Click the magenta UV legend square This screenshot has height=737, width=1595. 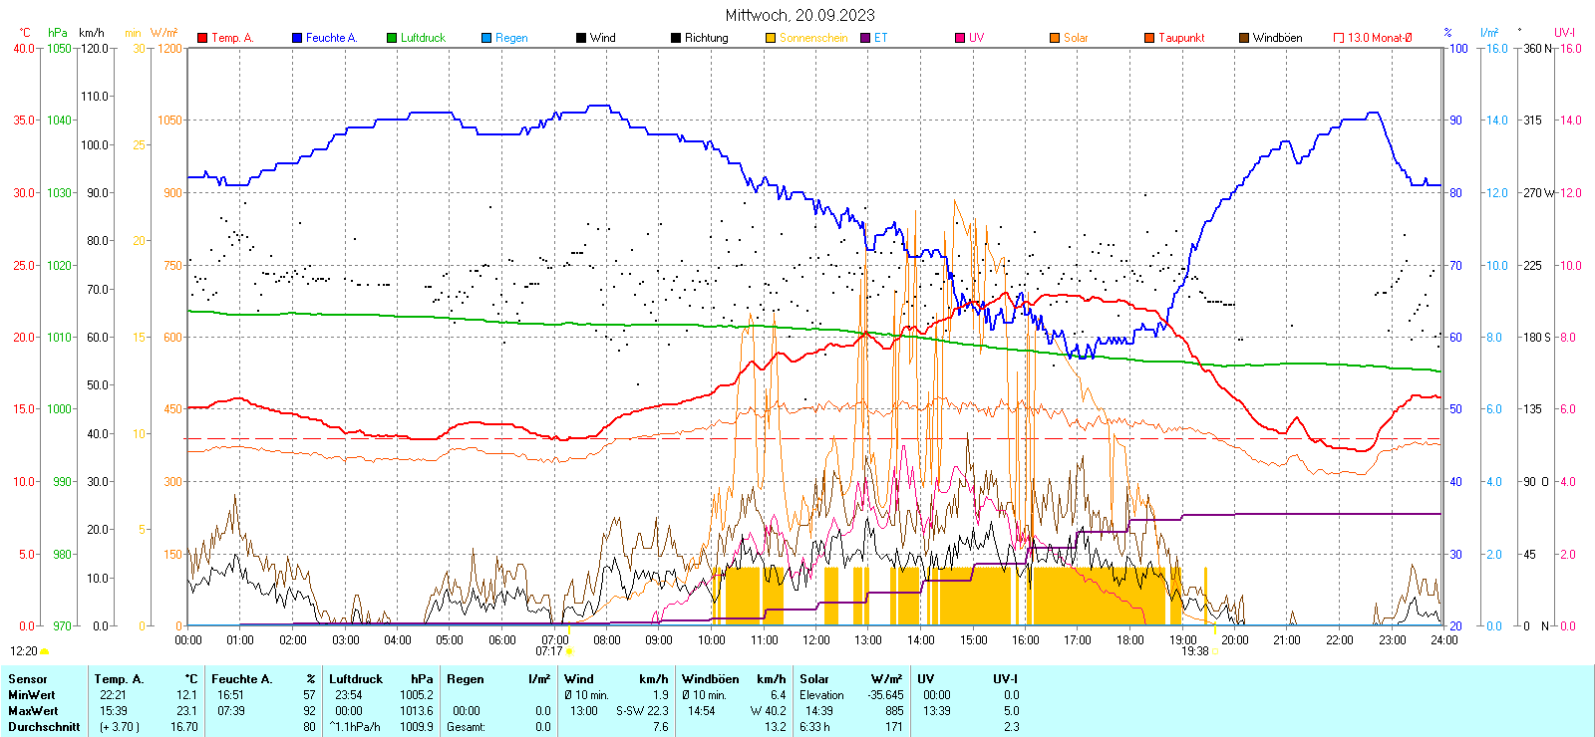[x=960, y=38]
